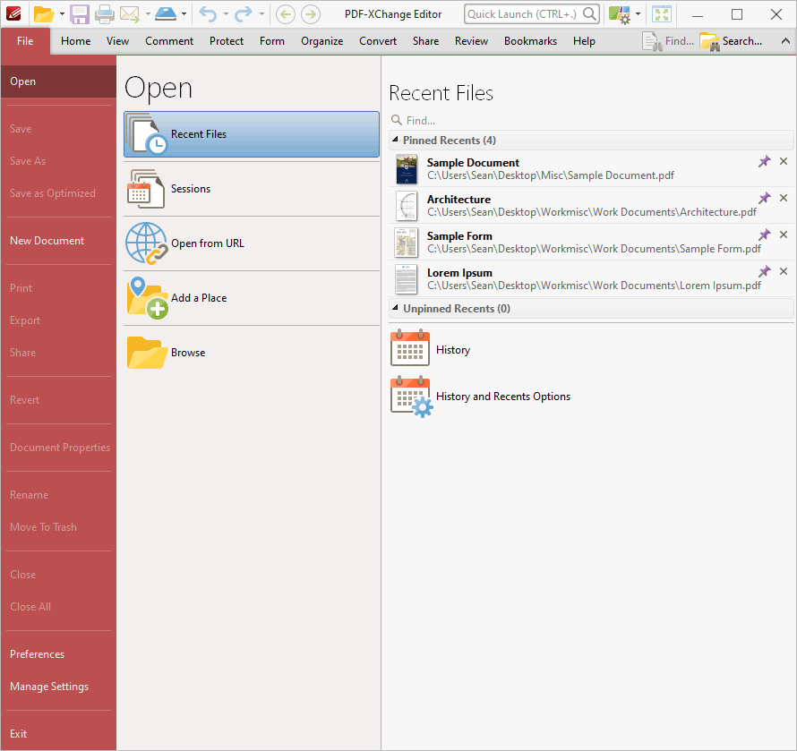This screenshot has width=797, height=751.
Task: Select Open in the File sidebar
Action: 58,81
